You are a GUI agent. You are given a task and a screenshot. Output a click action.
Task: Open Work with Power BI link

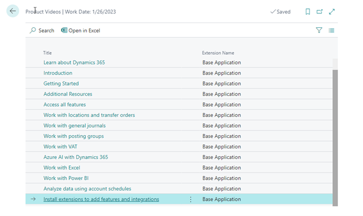click(x=66, y=178)
